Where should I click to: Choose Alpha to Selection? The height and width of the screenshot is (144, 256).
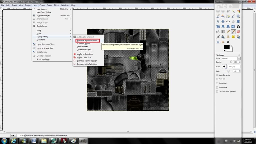point(85,54)
